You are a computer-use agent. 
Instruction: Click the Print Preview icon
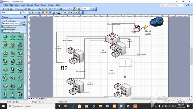[21, 9]
